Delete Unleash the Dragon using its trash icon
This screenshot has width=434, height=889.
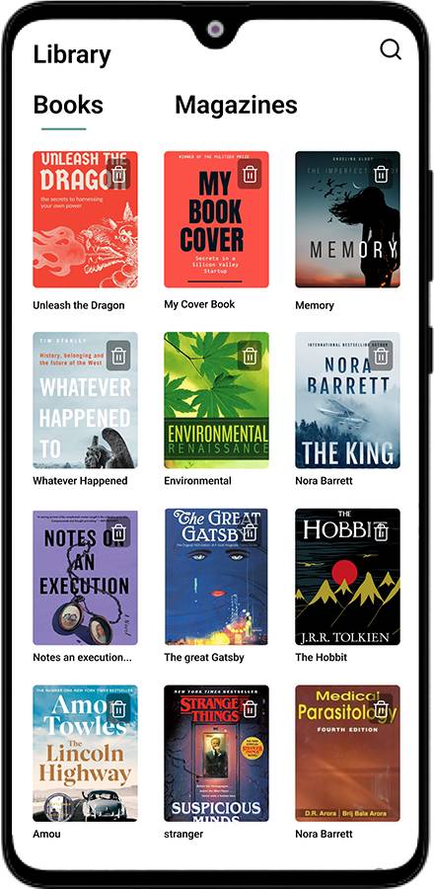click(x=118, y=174)
